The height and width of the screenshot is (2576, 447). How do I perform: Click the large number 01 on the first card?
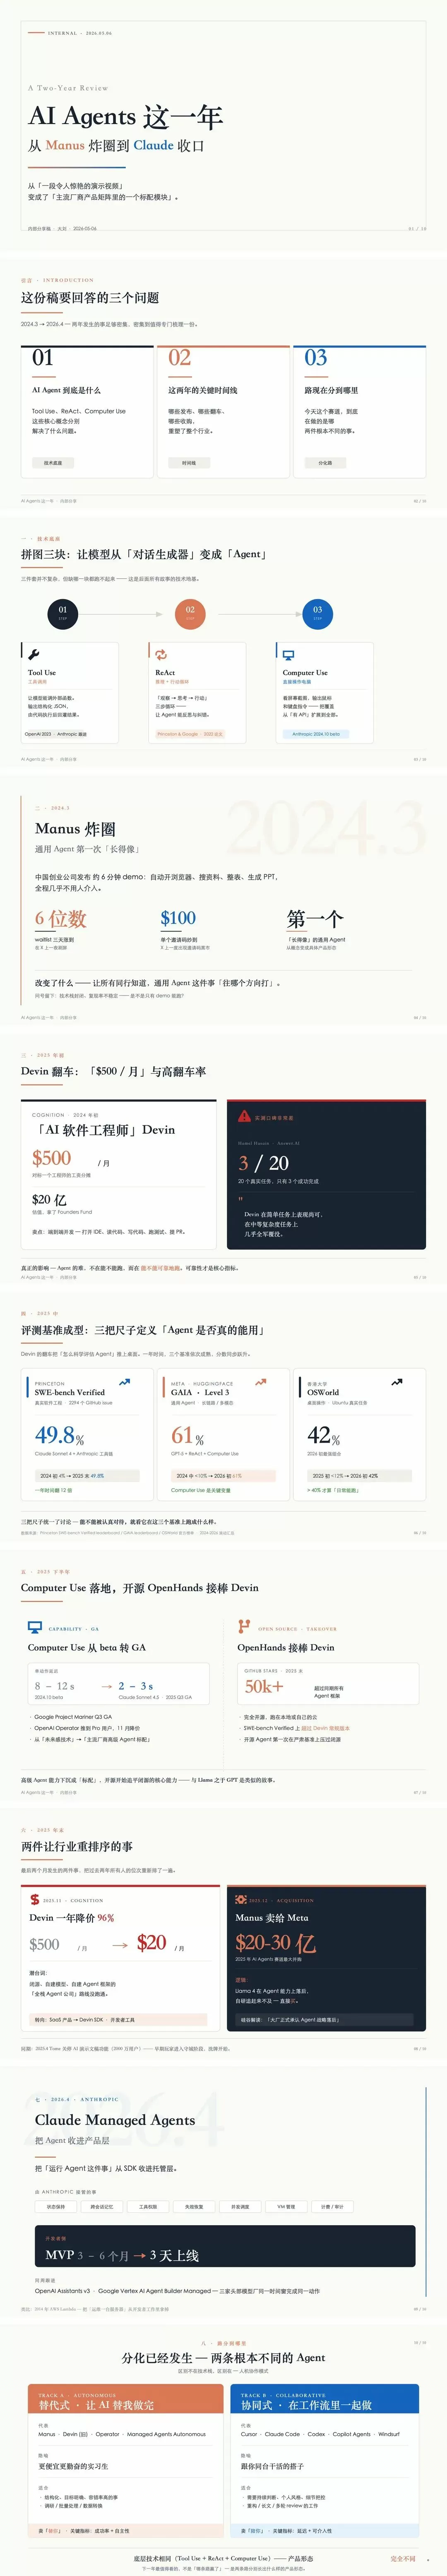[x=43, y=358]
